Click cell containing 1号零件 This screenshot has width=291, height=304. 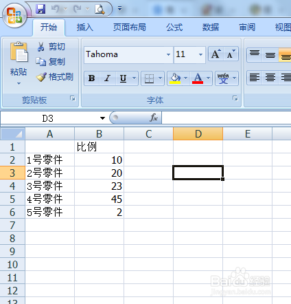coord(49,160)
